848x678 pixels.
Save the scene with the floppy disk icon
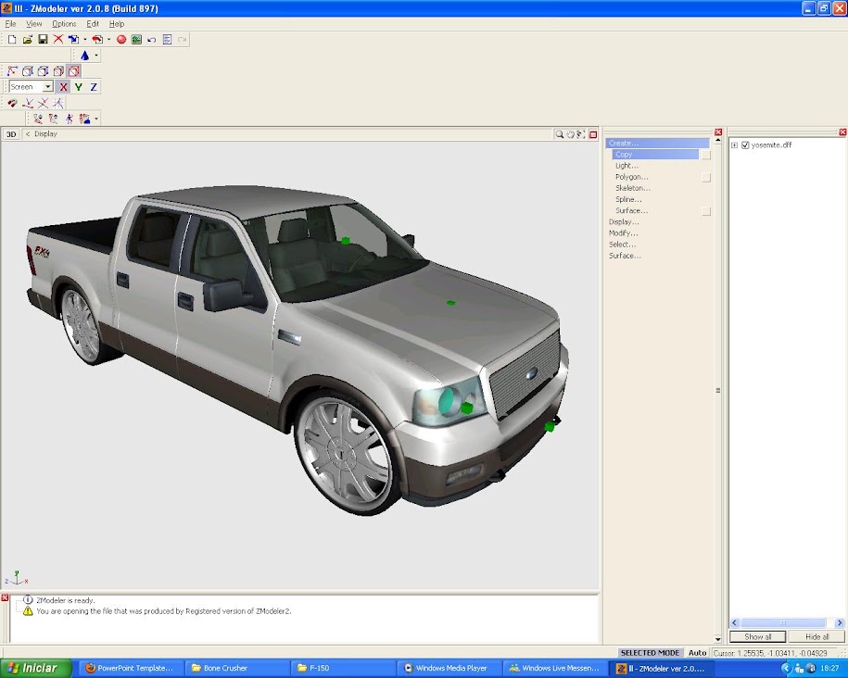[x=43, y=40]
